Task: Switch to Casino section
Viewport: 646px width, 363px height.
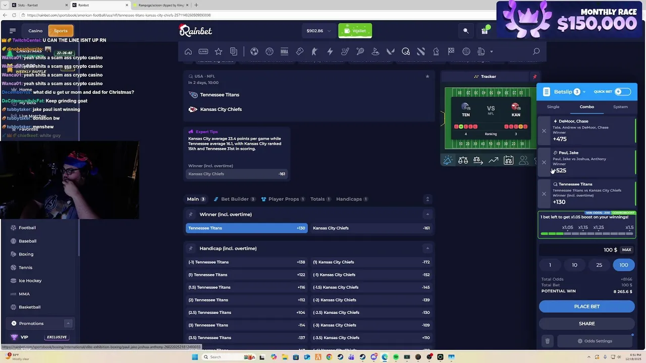Action: 35,31
